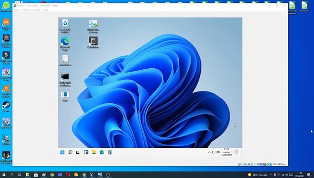Open the host volume icon in tray
Image resolution: width=314 pixels, height=178 pixels.
click(286, 175)
